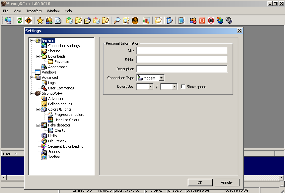The image size is (285, 193).
Task: Collapse the Colors & Fonts tree node
Action: [38, 109]
